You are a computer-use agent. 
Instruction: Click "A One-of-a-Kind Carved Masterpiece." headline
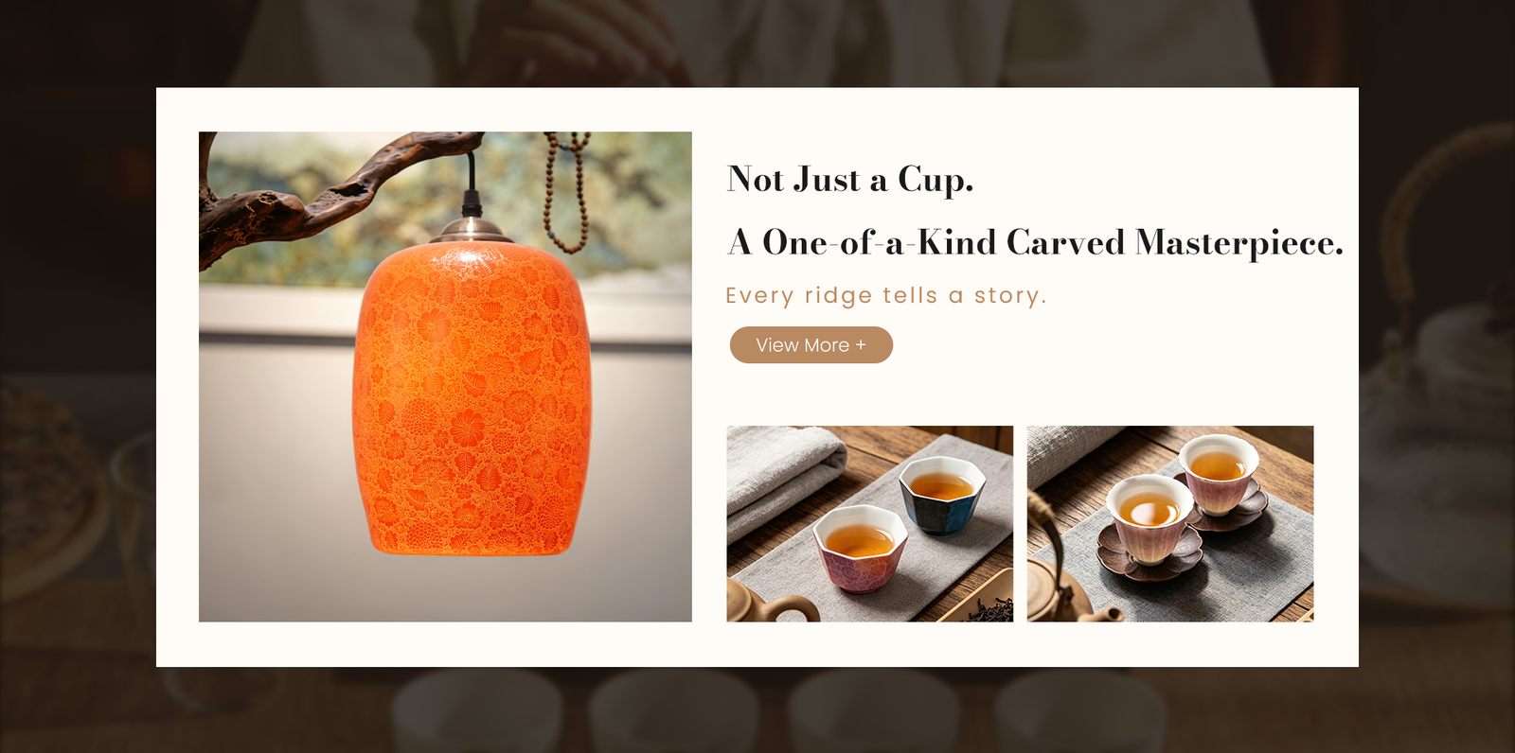[x=1035, y=243]
